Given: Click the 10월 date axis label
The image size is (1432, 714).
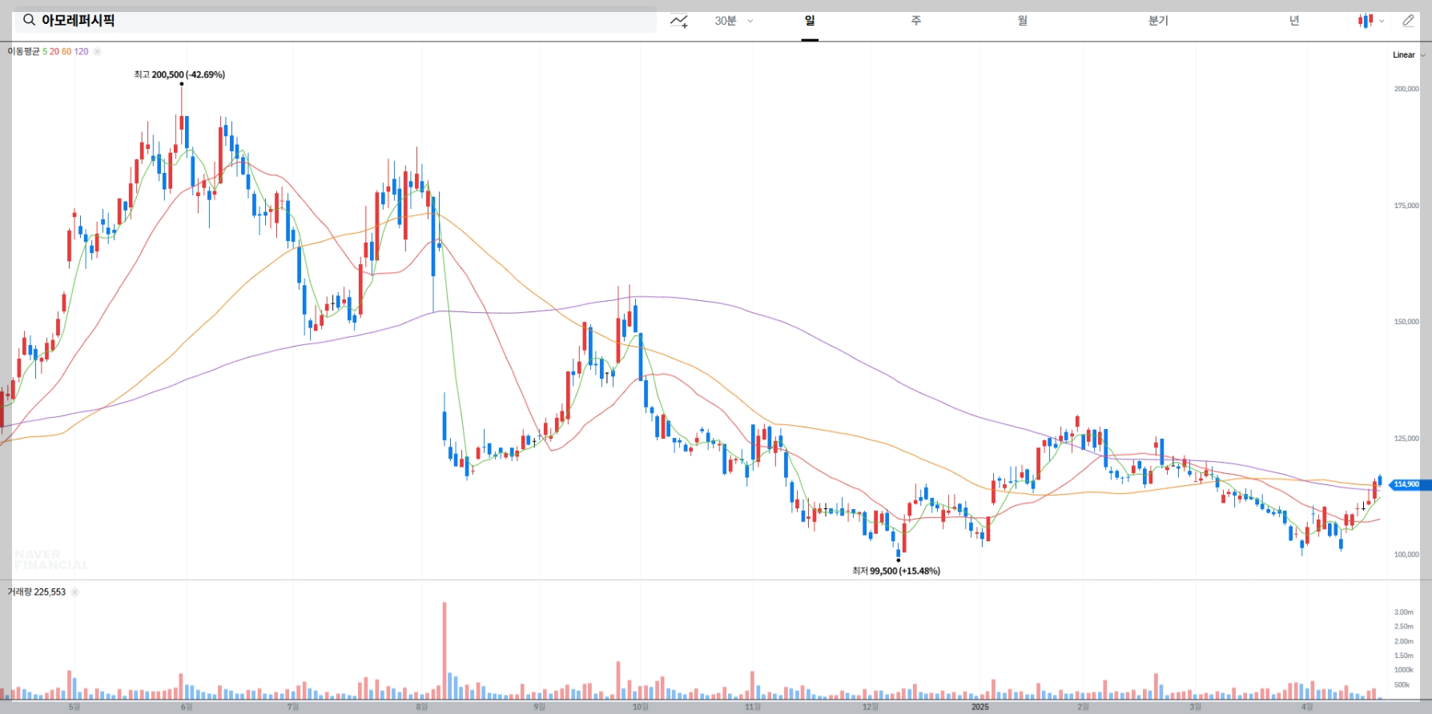Looking at the screenshot, I should [640, 707].
